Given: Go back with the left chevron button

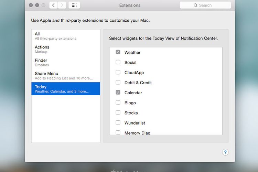Looking at the screenshot, I should 53,5.
